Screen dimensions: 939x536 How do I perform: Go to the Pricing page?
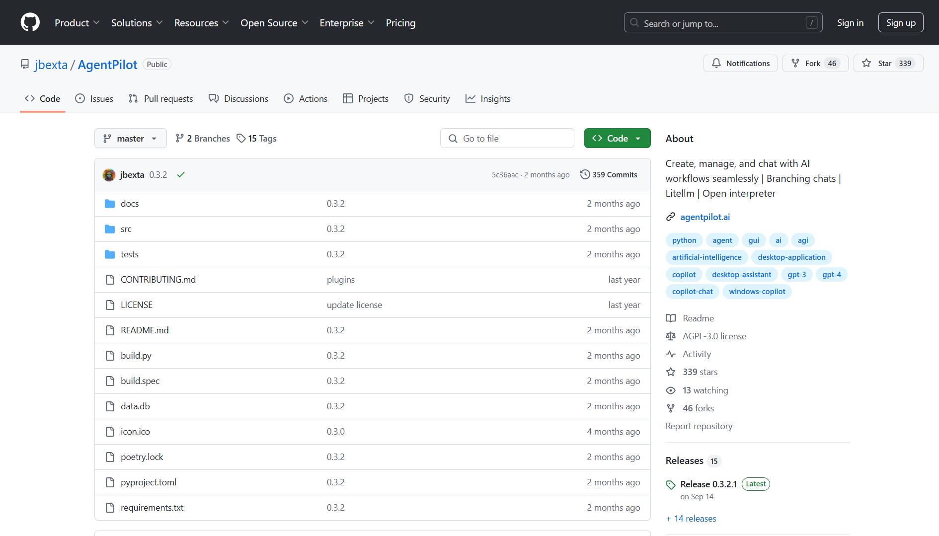point(400,23)
